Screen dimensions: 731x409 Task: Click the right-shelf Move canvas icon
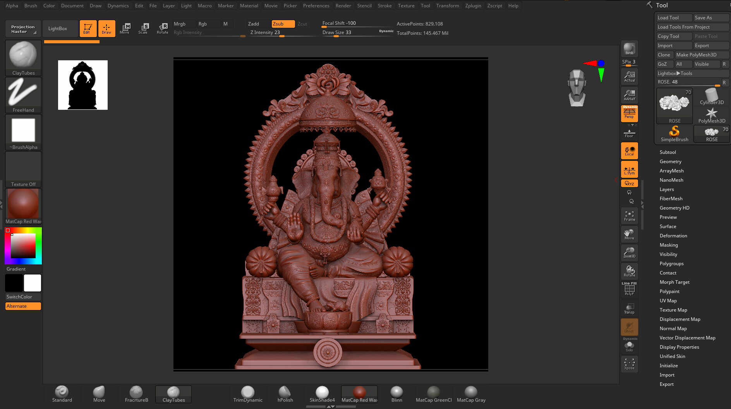pos(629,234)
